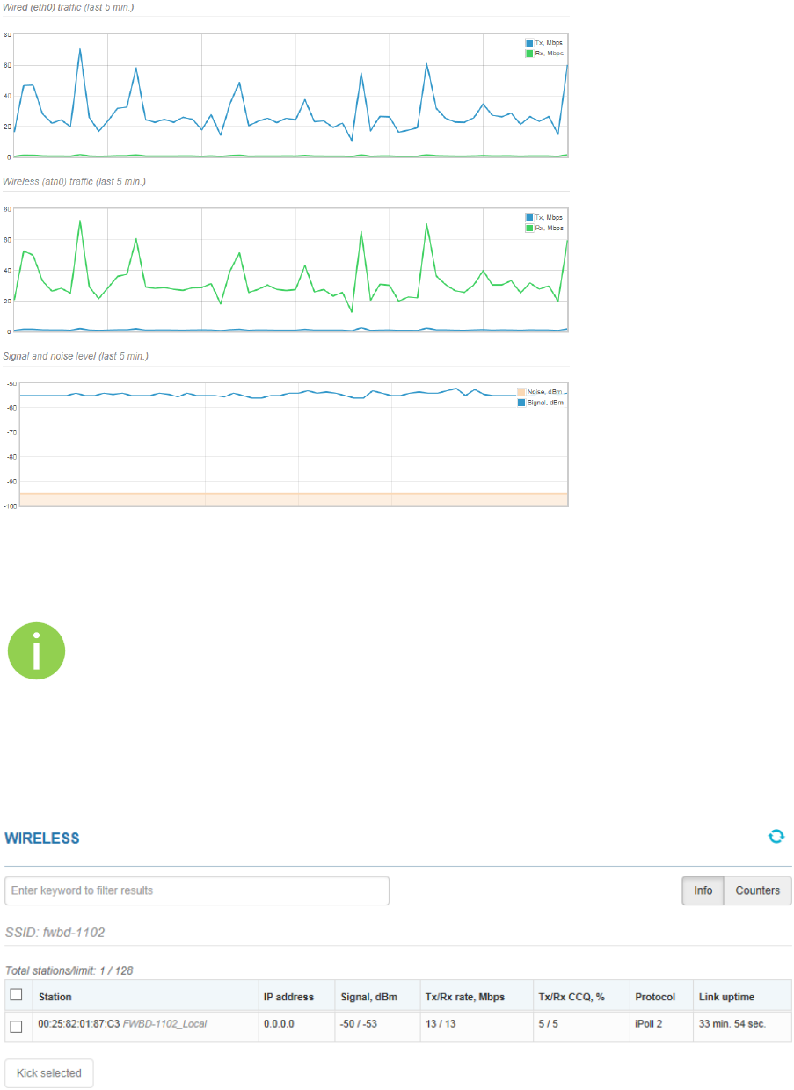Image resolution: width=794 pixels, height=1090 pixels.
Task: Click green Rx legend swatch in wired traffic chart
Action: click(x=529, y=53)
